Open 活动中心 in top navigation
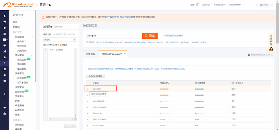Viewport: 279px width, 130px height. click(x=206, y=5)
